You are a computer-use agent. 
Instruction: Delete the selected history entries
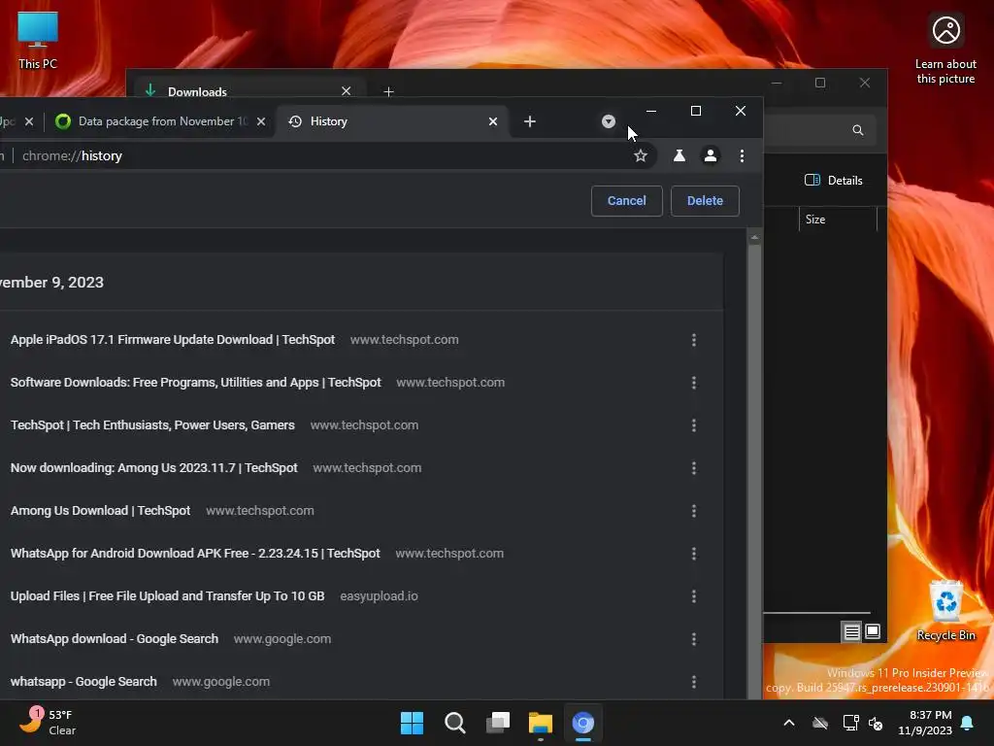coord(705,200)
